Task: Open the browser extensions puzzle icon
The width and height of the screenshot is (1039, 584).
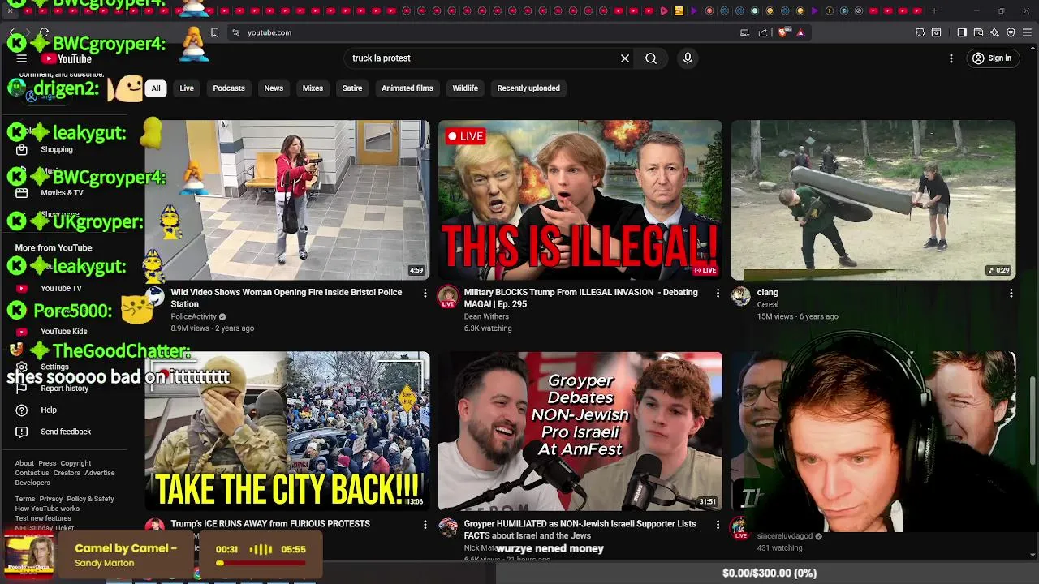Action: pyautogui.click(x=920, y=32)
